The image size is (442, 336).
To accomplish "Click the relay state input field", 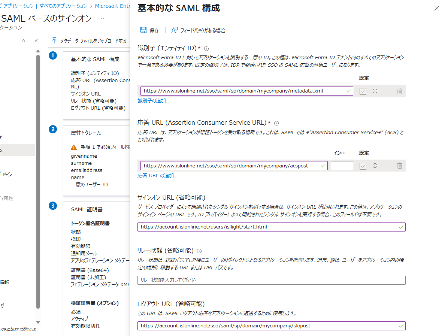I will pyautogui.click(x=272, y=280).
